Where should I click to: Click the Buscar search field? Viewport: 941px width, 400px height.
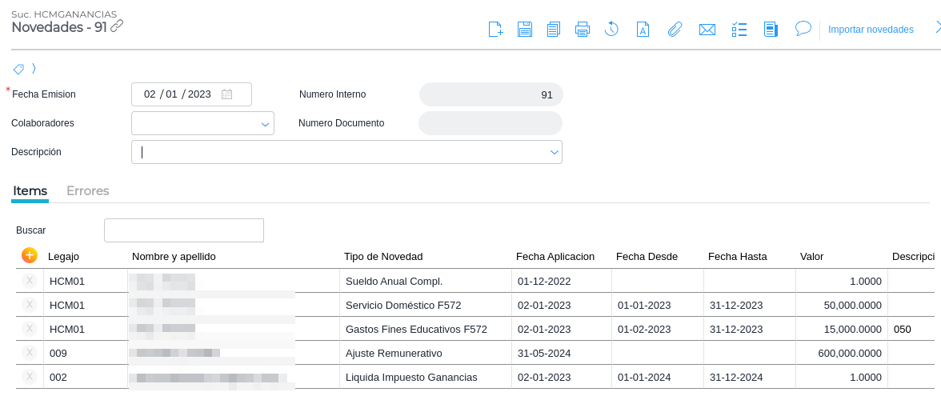184,230
